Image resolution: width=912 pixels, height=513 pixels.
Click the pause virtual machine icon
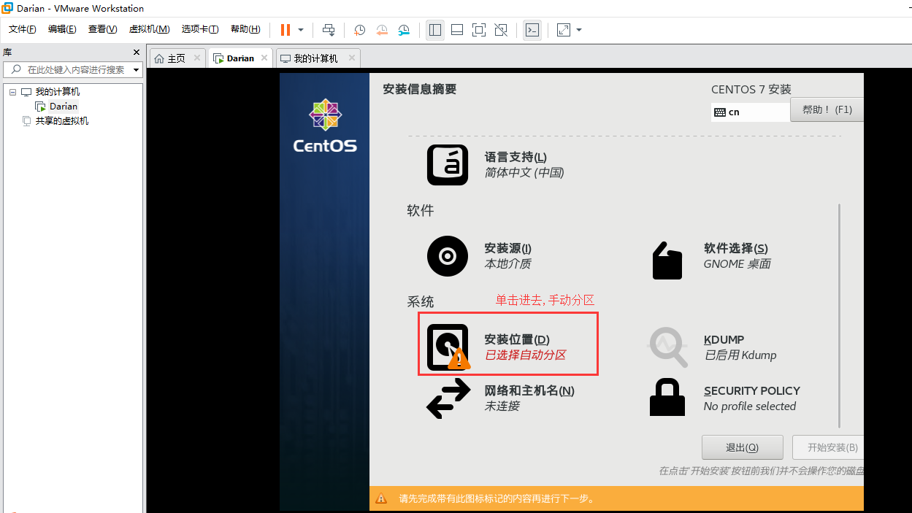(286, 30)
